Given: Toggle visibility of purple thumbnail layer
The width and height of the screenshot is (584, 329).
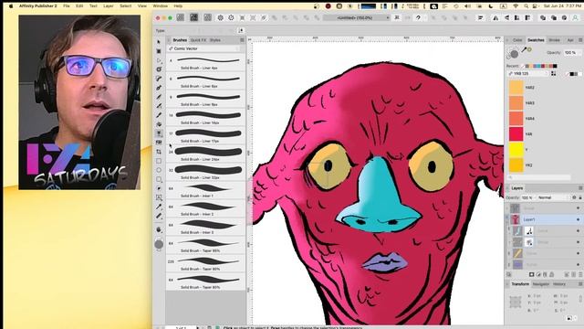Looking at the screenshot, I should coord(578,264).
